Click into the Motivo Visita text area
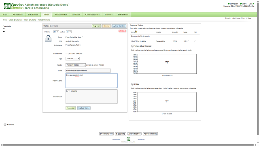The image size is (259, 146). 91,81
